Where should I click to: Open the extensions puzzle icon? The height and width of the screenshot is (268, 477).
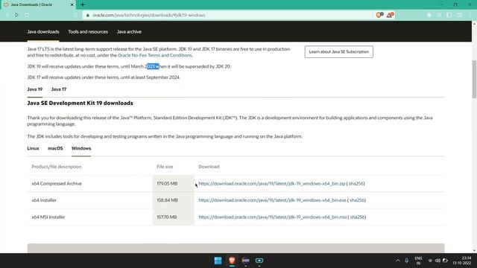[429, 15]
